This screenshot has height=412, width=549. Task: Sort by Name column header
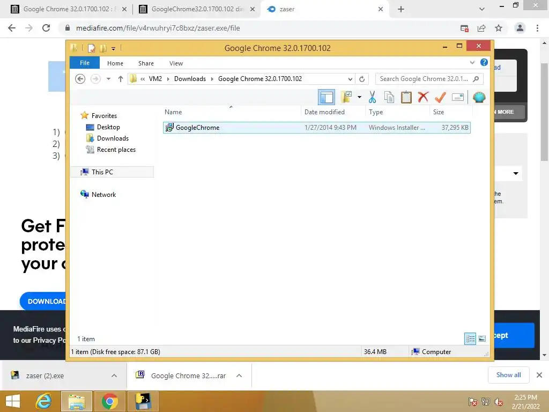(x=232, y=112)
